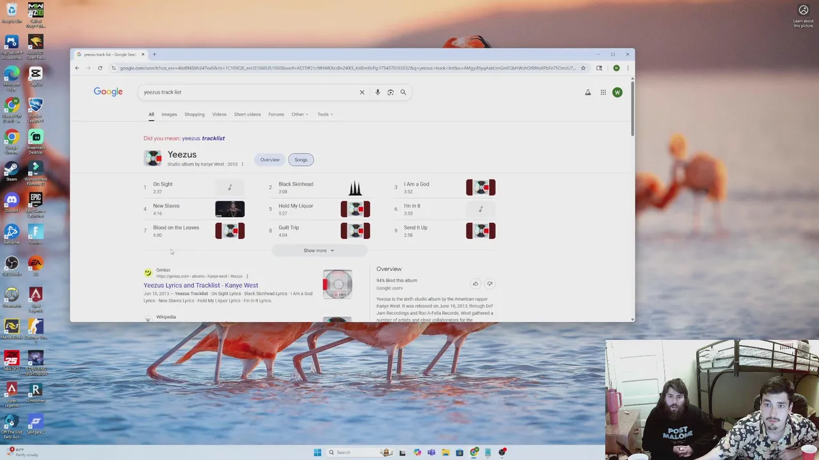Viewport: 819px width, 460px height.
Task: Open Copilot from the taskbar
Action: pos(417,452)
